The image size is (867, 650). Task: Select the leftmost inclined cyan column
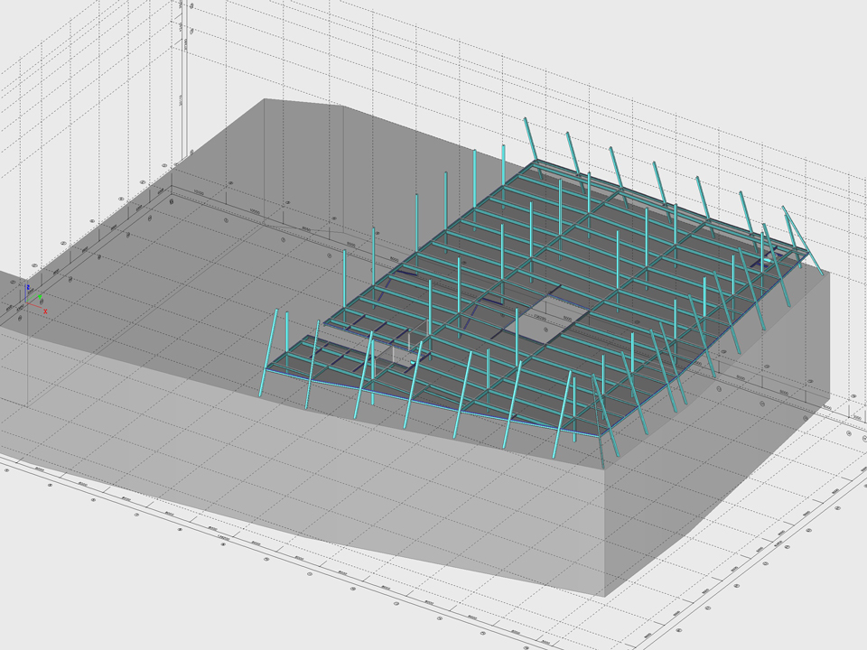point(269,341)
